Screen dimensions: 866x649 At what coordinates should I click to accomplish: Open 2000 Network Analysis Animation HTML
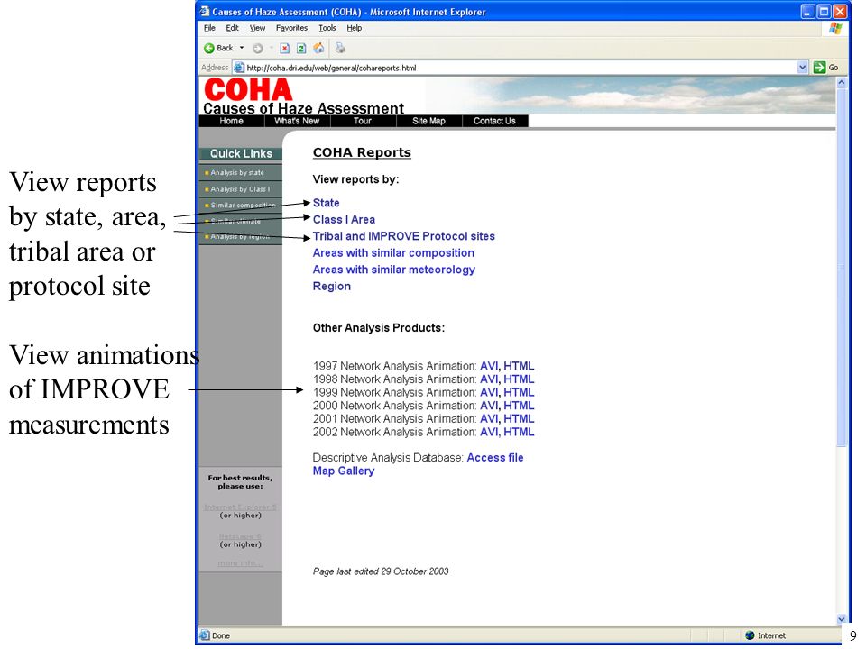519,406
